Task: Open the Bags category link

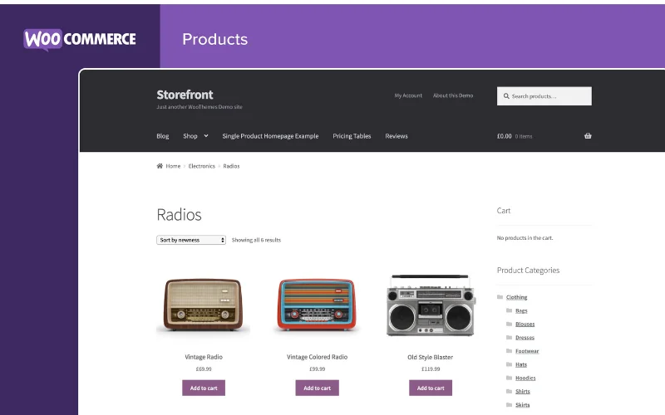Action: pos(521,310)
